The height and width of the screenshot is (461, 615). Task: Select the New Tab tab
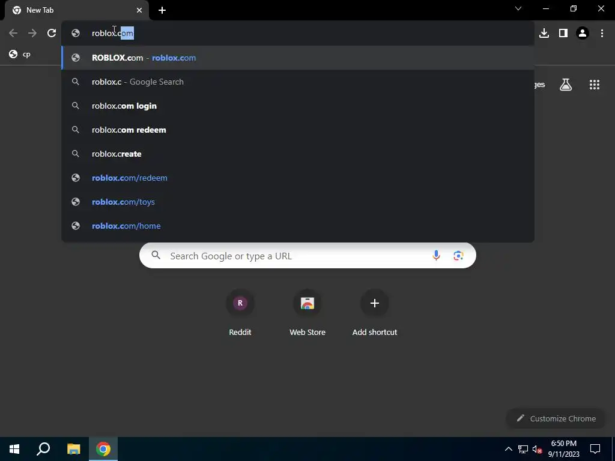76,11
